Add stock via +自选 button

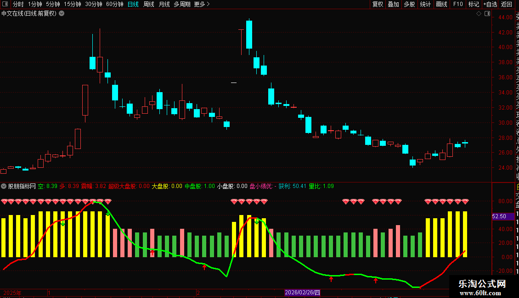490,4
